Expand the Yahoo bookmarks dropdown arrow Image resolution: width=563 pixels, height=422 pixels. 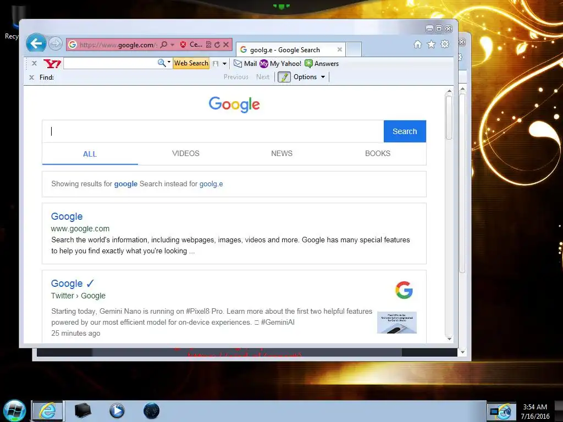pos(224,64)
